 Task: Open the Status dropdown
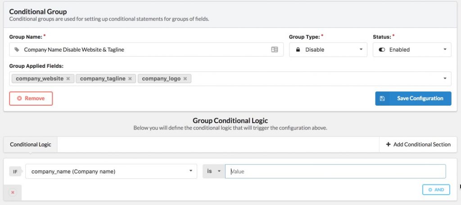coord(412,49)
